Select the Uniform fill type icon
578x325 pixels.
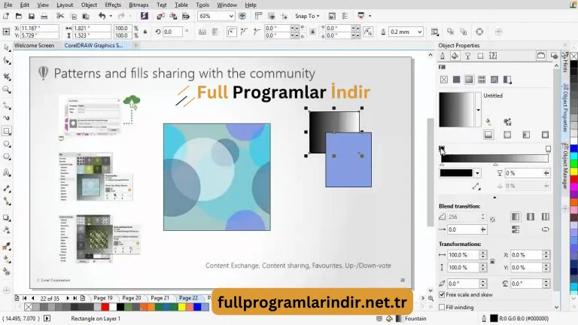click(x=456, y=80)
